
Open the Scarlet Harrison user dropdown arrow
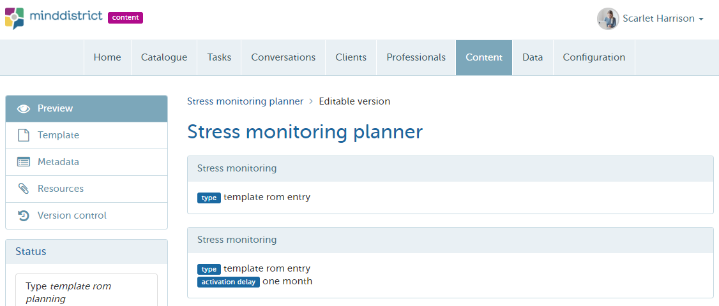[700, 19]
